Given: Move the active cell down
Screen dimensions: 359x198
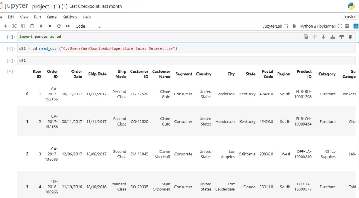Looking at the screenshot, I should pos(323,37).
